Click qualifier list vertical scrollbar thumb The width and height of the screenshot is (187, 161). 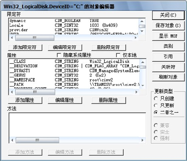(142, 26)
